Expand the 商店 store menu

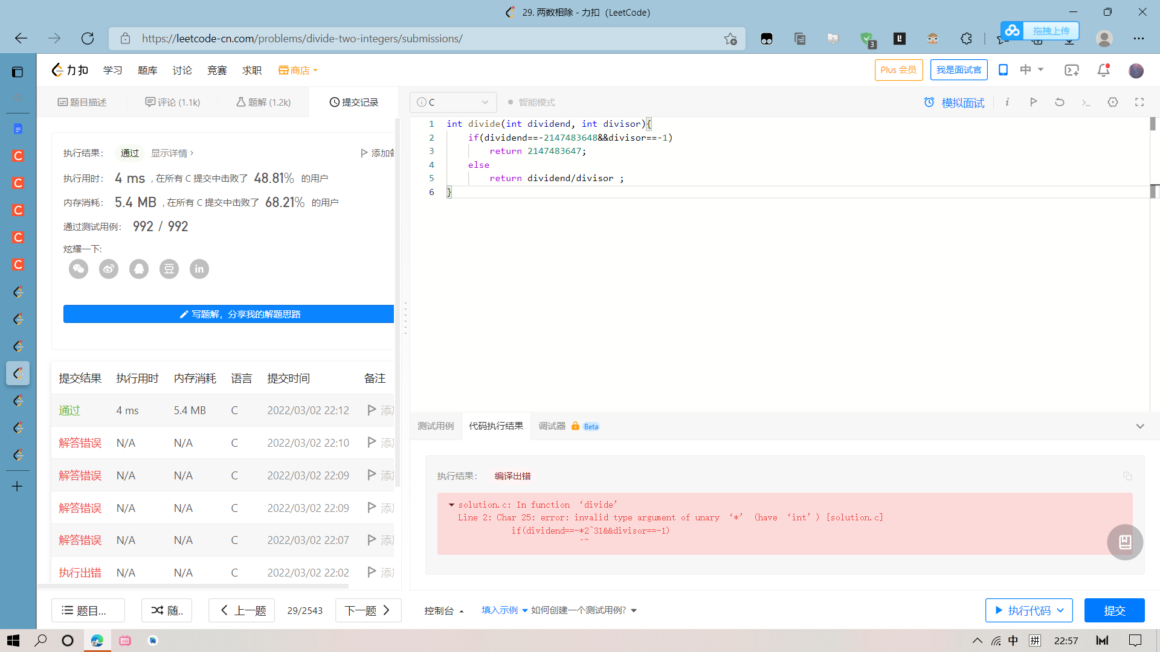coord(298,70)
